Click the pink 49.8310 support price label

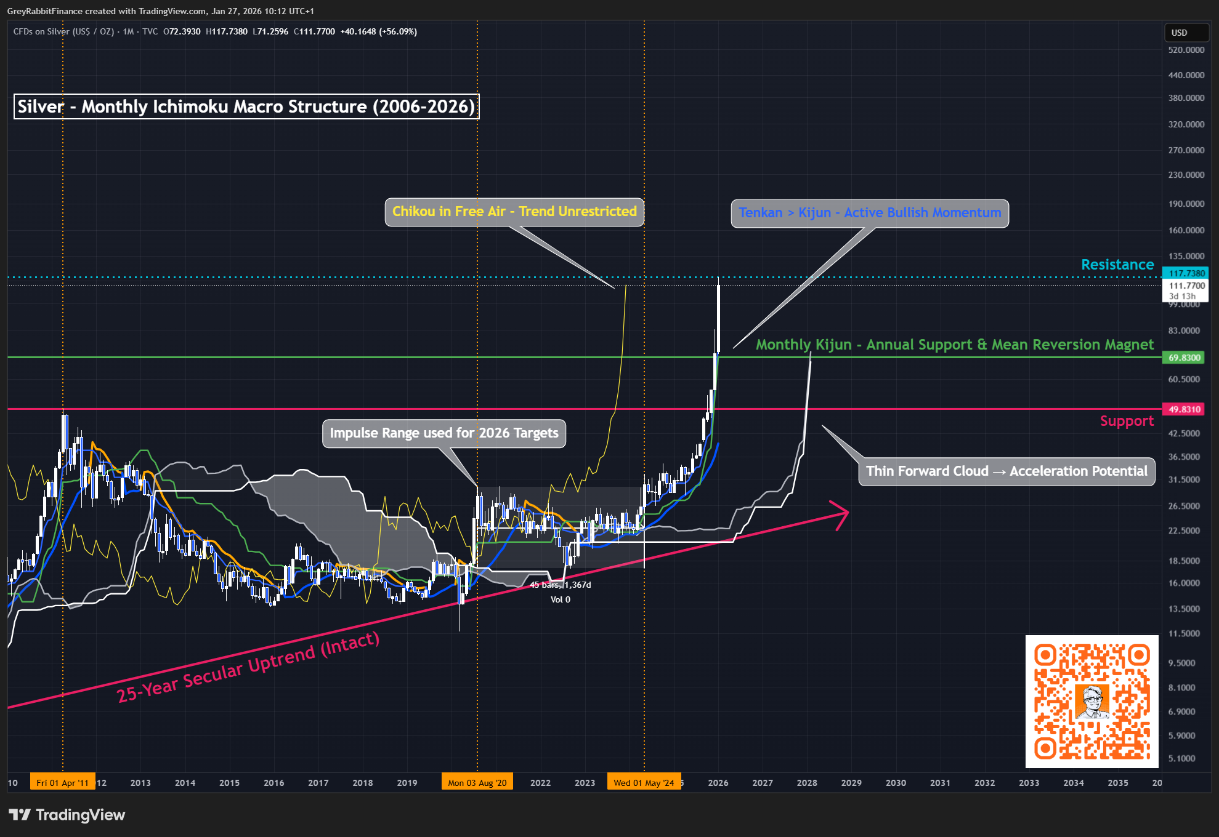(1184, 409)
